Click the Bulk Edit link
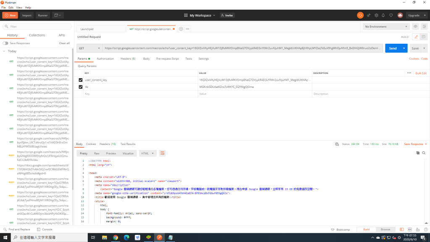This screenshot has height=242, width=430. (421, 73)
